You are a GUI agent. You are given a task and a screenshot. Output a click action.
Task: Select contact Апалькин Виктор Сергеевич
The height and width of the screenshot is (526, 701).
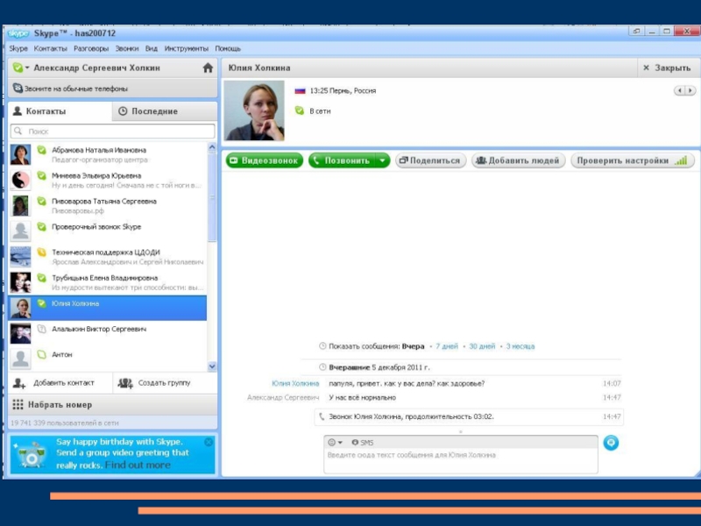coord(108,333)
